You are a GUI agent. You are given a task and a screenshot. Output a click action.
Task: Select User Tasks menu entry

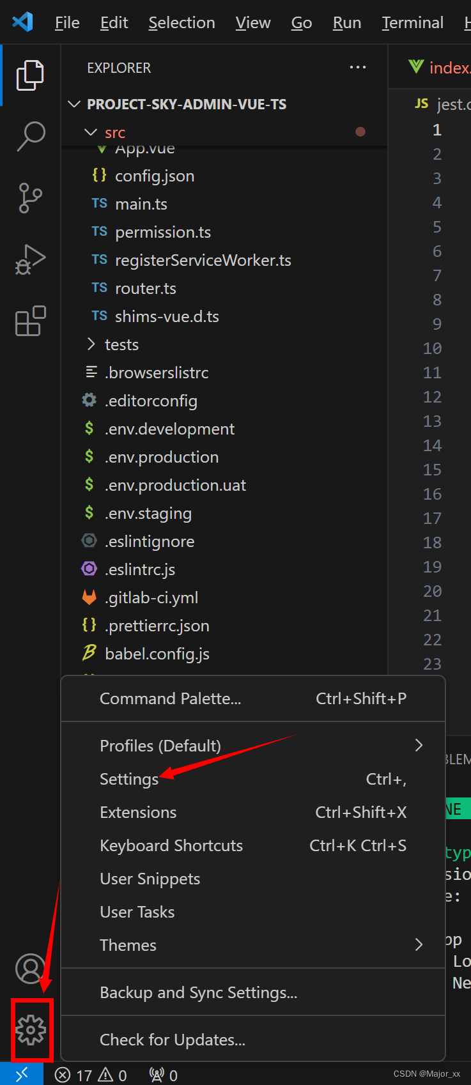tap(253, 912)
